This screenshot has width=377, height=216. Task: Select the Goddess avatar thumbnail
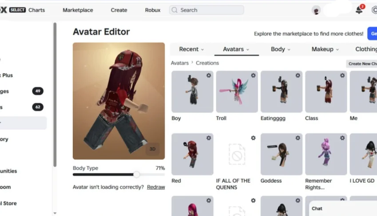282,154
